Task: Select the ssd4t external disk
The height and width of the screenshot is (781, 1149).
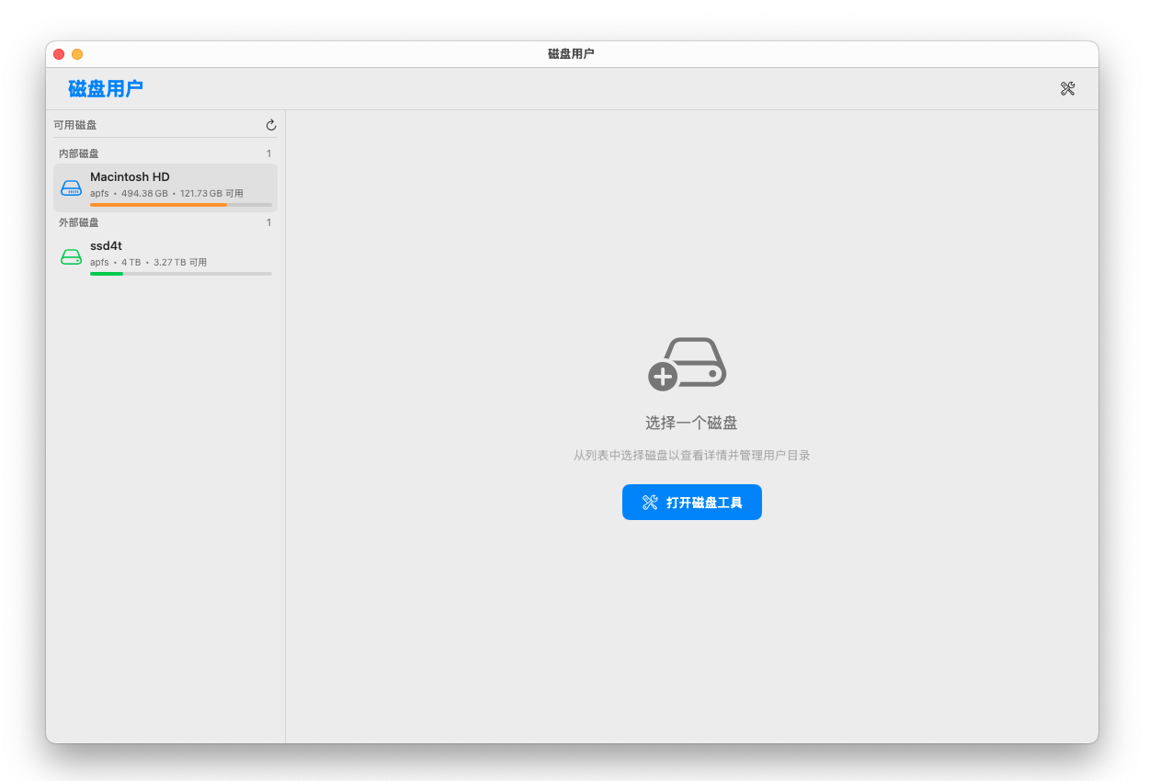Action: tap(165, 256)
